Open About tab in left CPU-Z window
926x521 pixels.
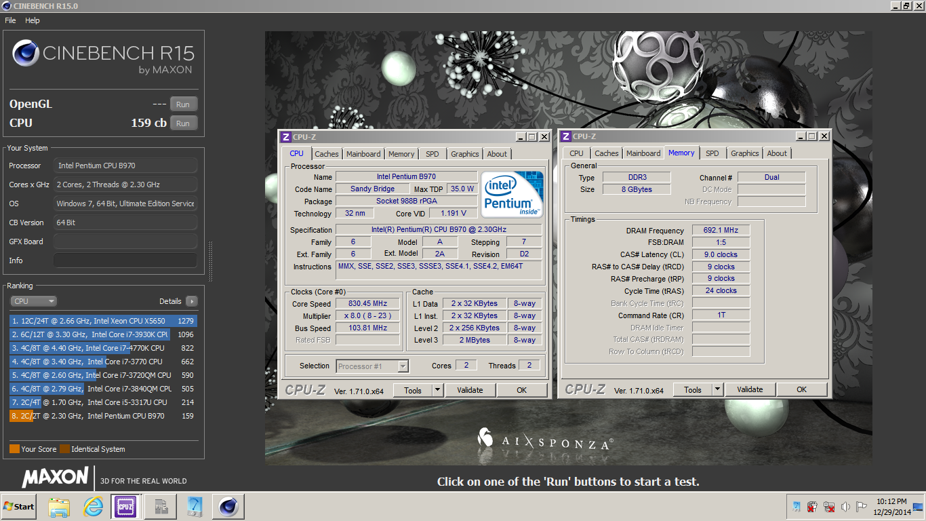click(497, 154)
